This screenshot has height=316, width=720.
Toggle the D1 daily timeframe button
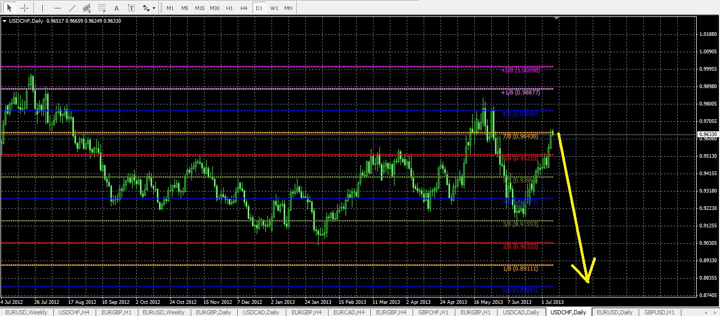259,8
